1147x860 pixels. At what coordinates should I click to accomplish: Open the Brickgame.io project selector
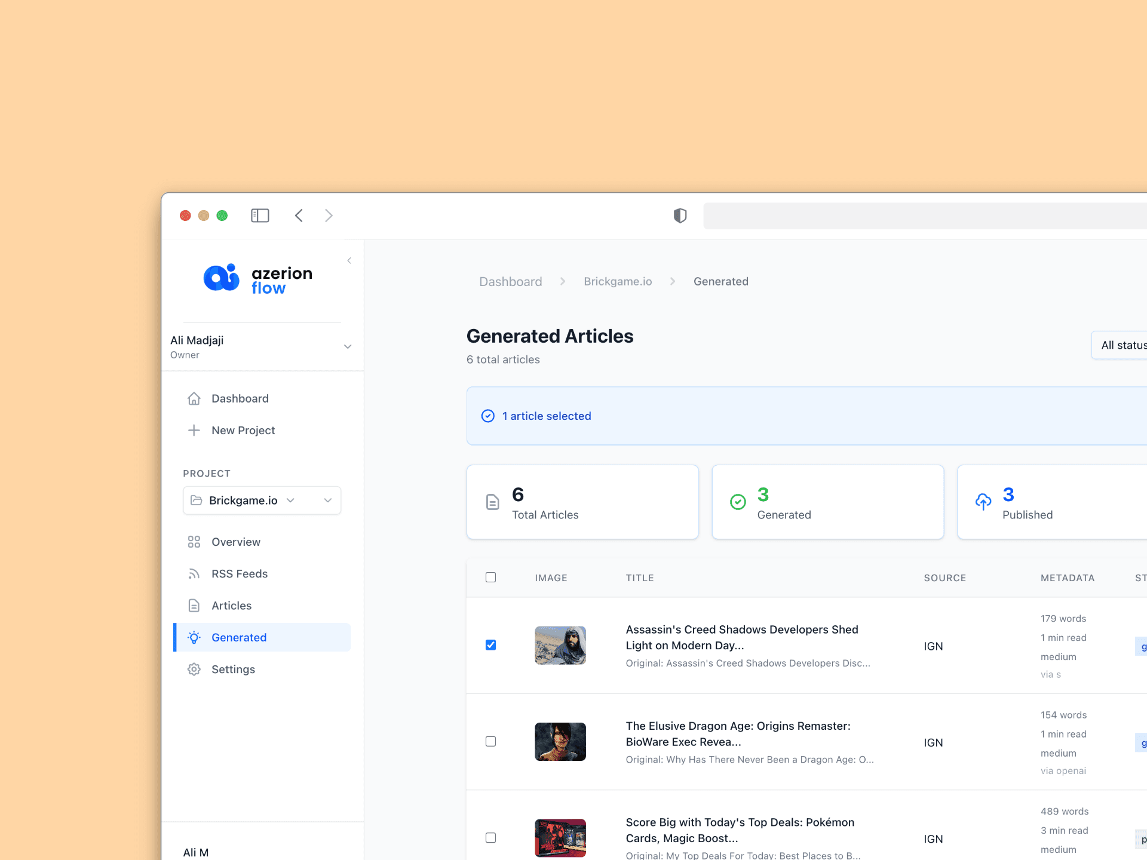[262, 500]
